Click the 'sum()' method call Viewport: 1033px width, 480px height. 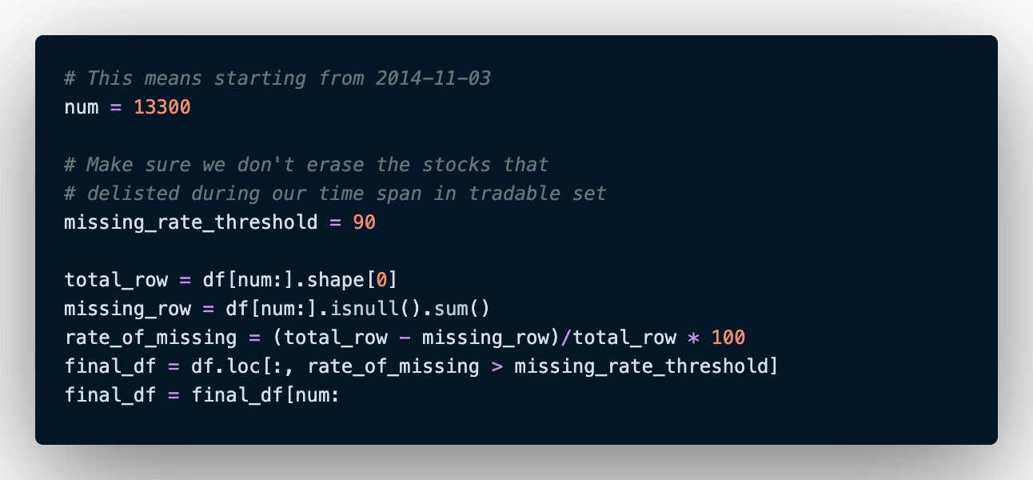point(461,309)
